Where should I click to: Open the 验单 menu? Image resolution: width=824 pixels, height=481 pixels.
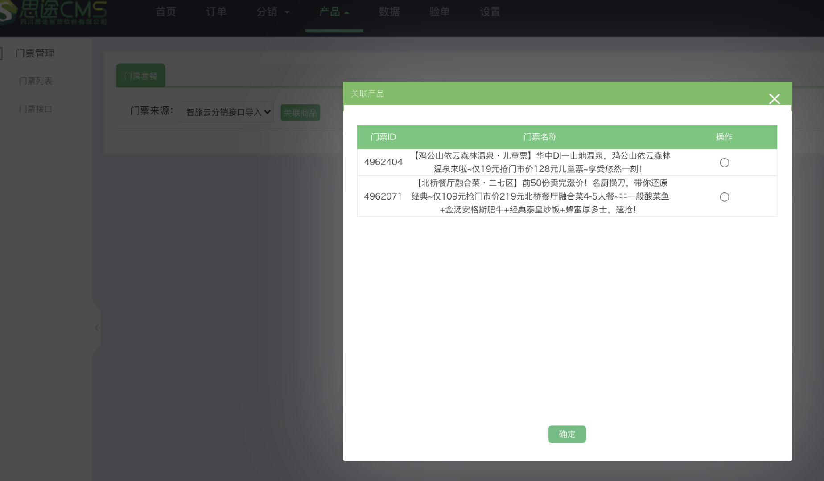(440, 12)
